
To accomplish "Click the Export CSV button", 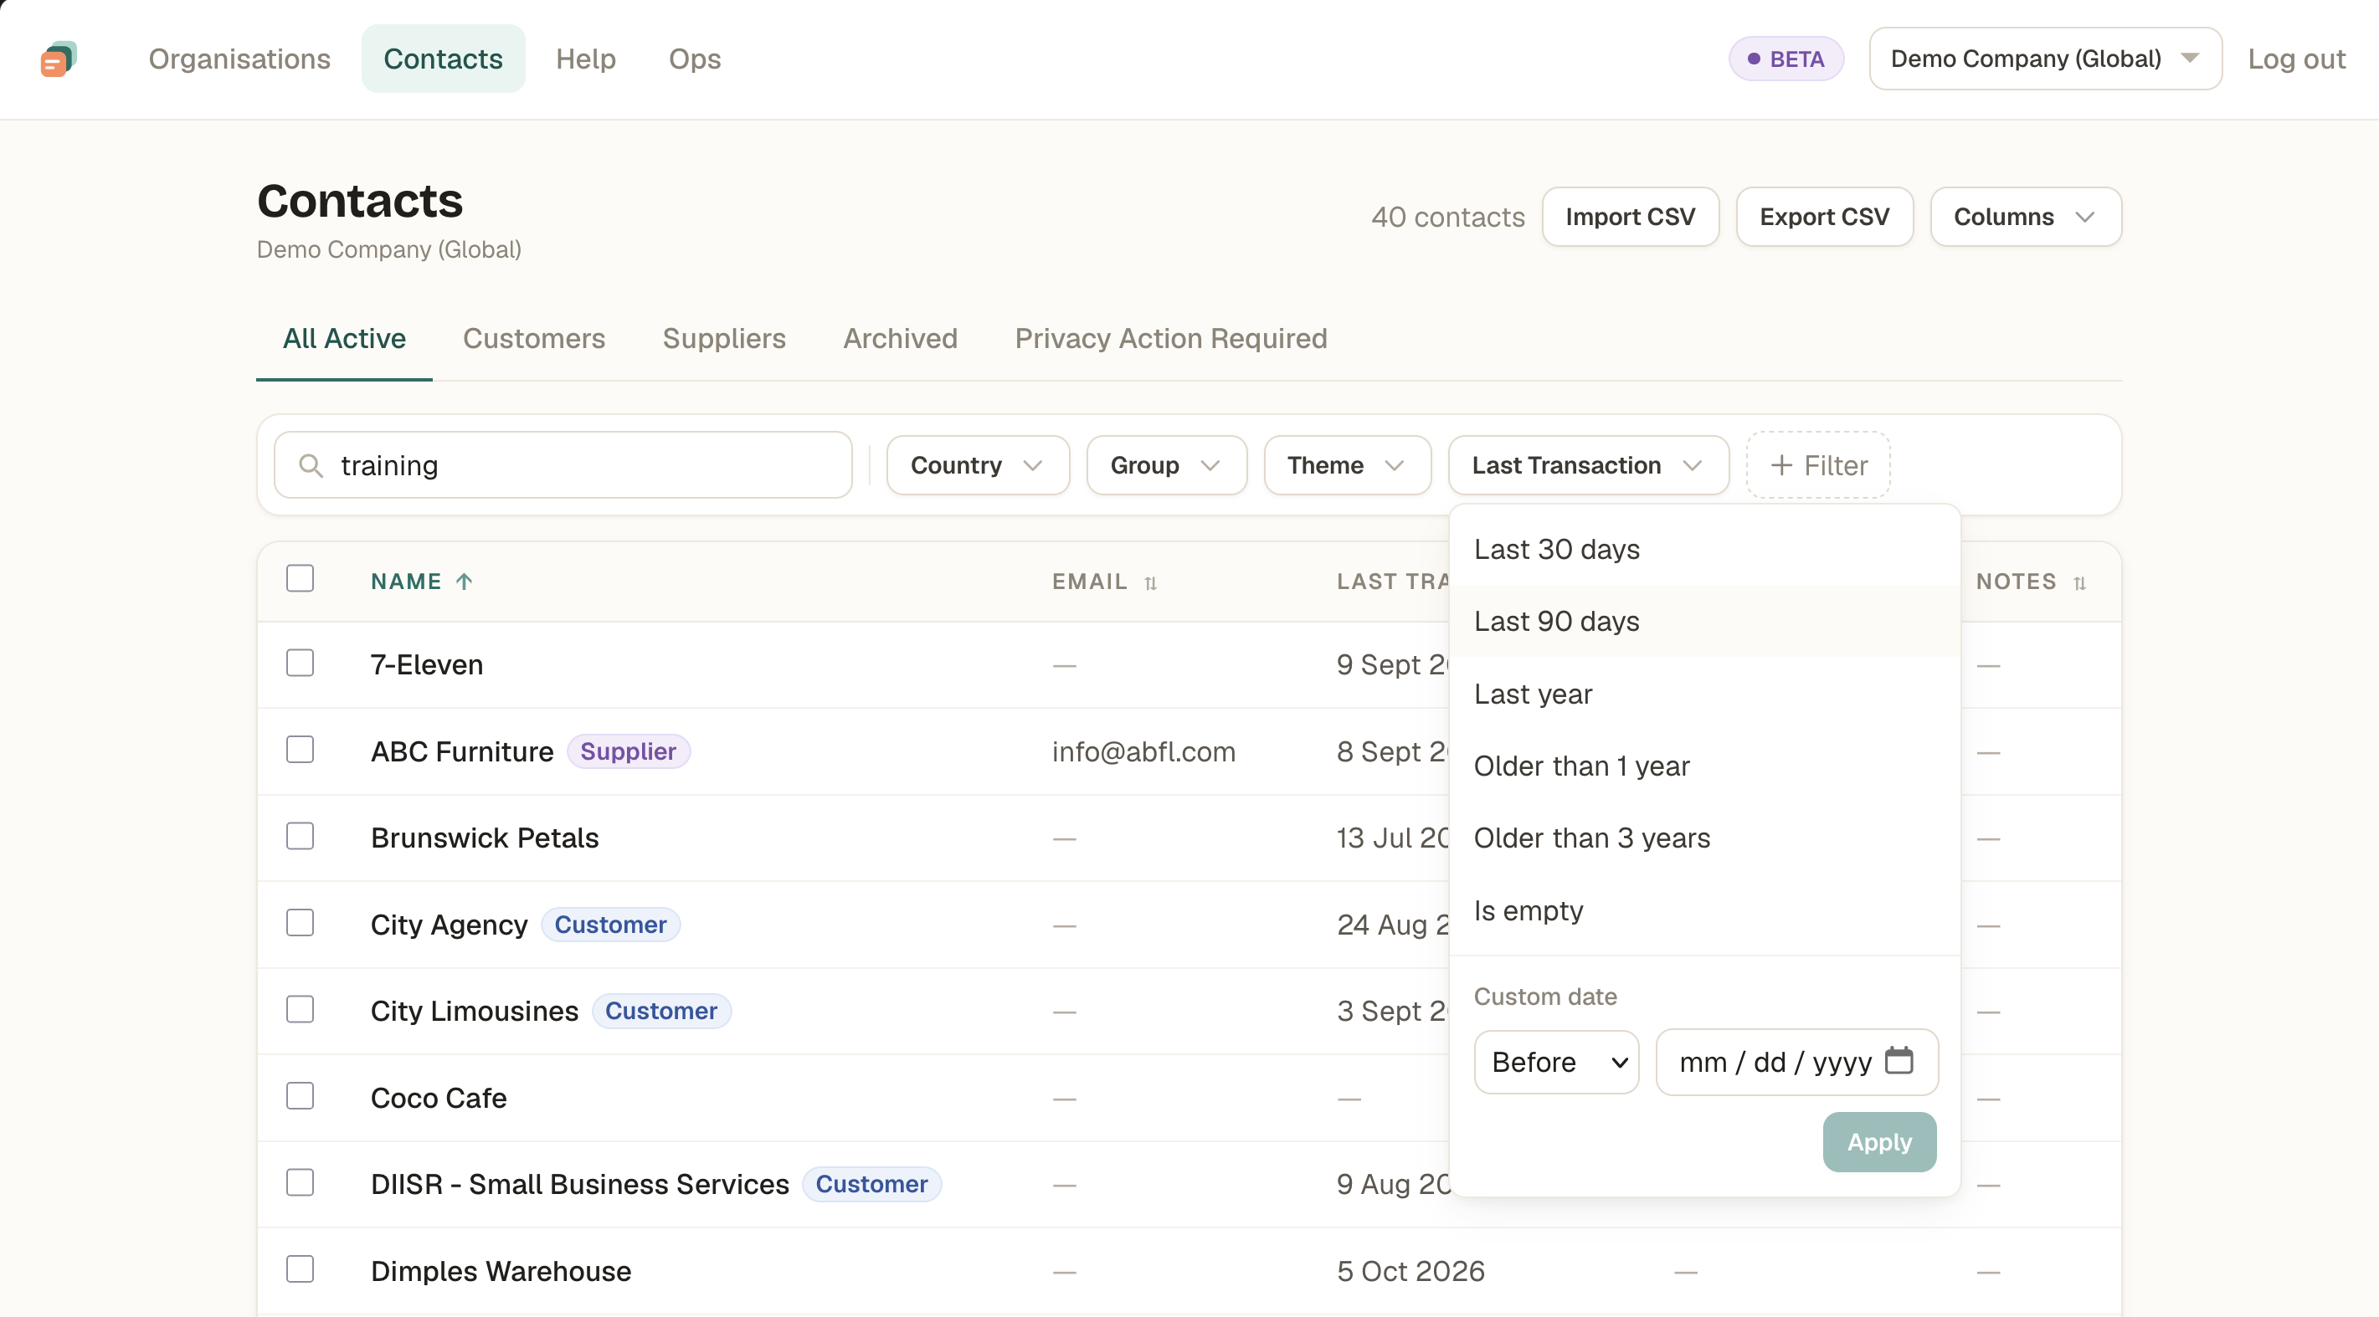I will point(1824,217).
